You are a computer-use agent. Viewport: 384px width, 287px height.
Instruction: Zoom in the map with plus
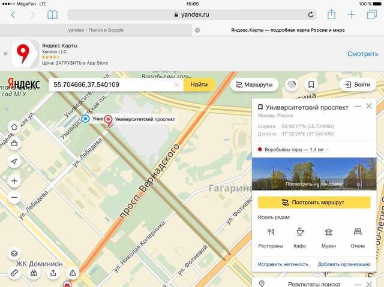(14, 181)
